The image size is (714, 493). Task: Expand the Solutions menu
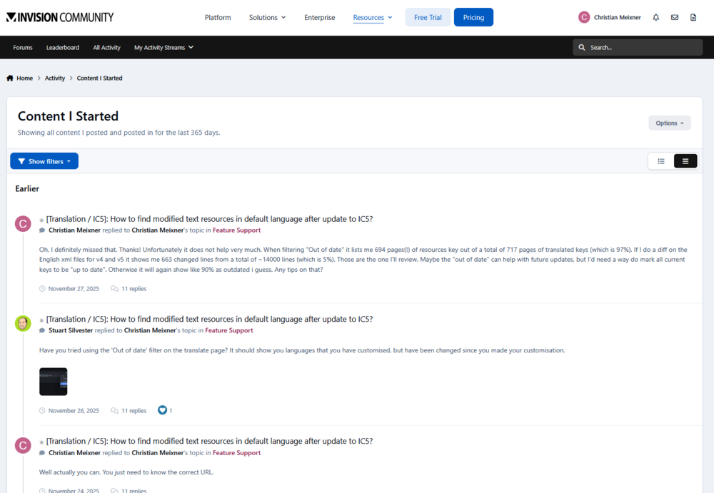[x=267, y=17]
